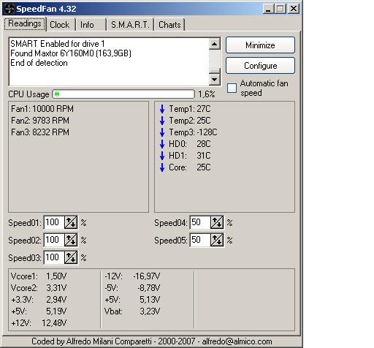The height and width of the screenshot is (348, 374).
Task: Click the -12V -16,97V reading
Action: (x=132, y=276)
